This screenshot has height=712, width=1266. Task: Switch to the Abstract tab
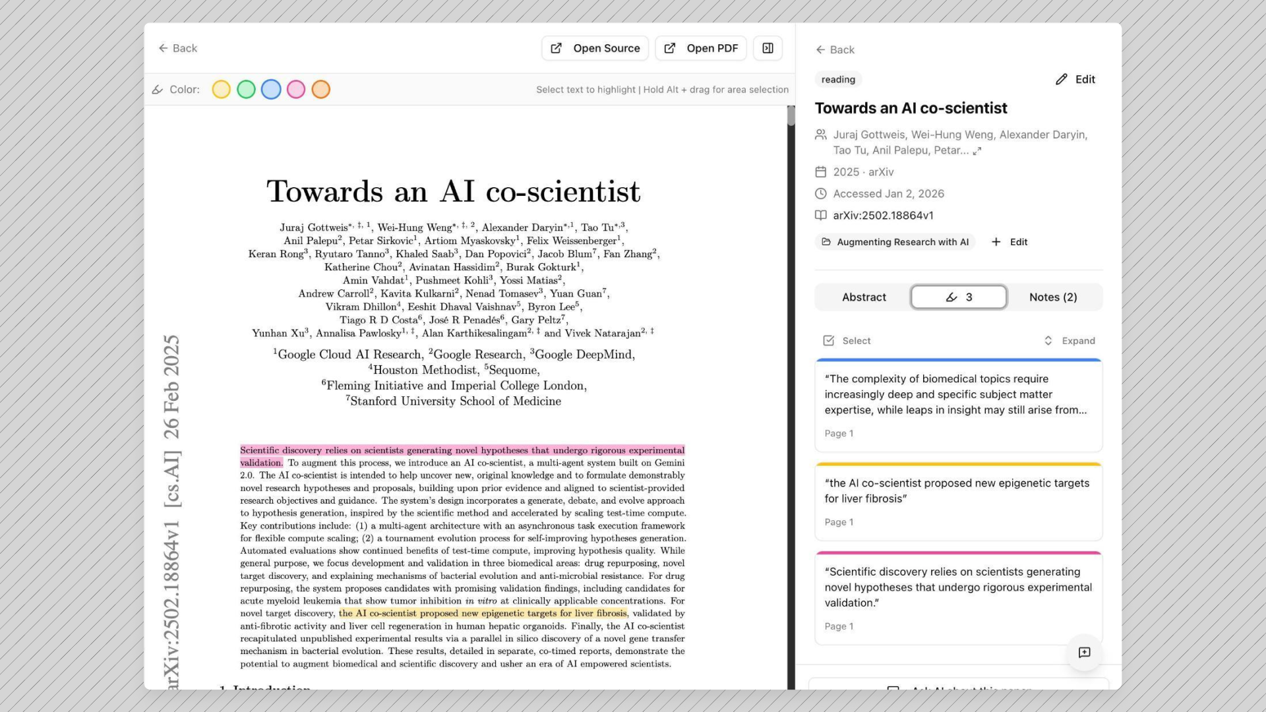point(864,297)
